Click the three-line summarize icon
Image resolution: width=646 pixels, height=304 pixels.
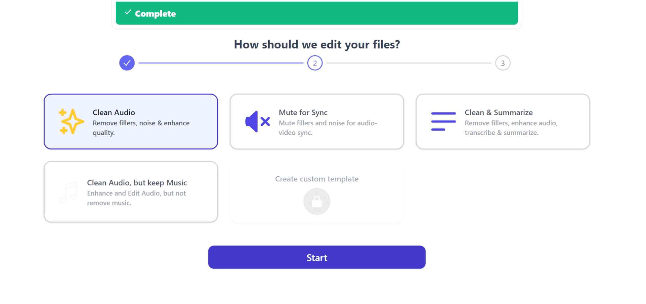(x=443, y=121)
